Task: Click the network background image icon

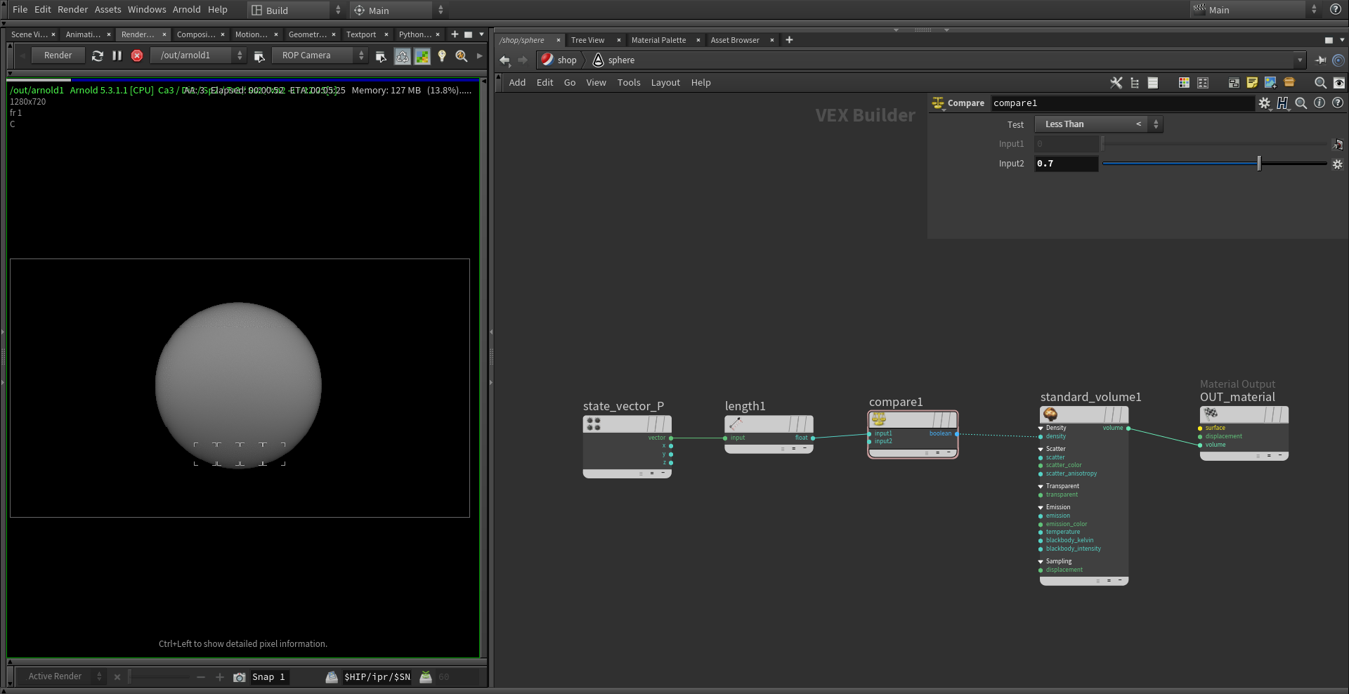Action: 1270,82
